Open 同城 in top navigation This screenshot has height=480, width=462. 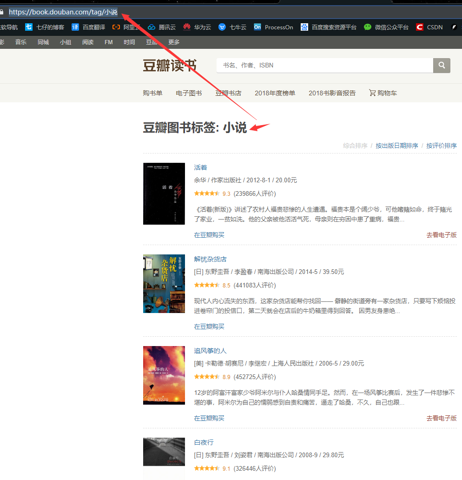coord(43,42)
